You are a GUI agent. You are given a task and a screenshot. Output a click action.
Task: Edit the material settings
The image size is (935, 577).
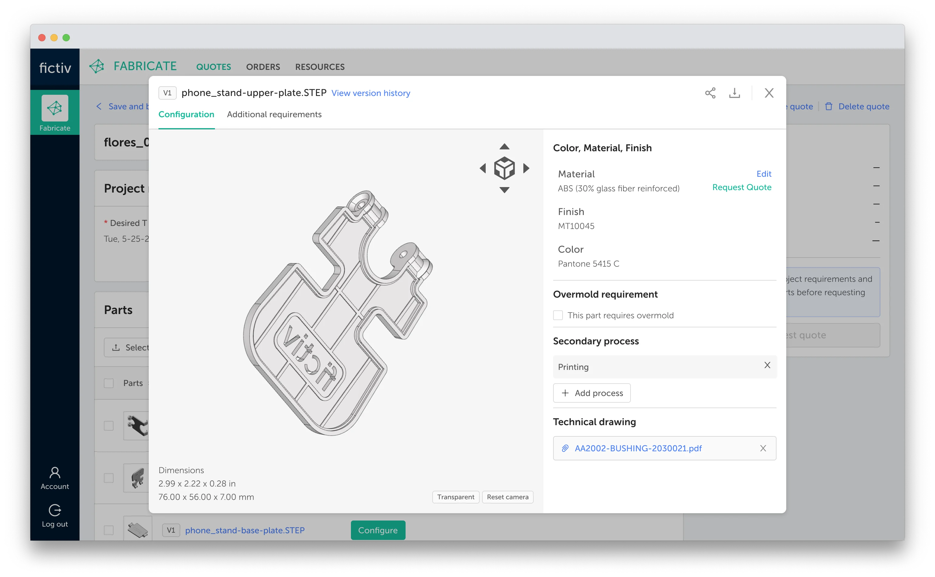[x=764, y=174]
